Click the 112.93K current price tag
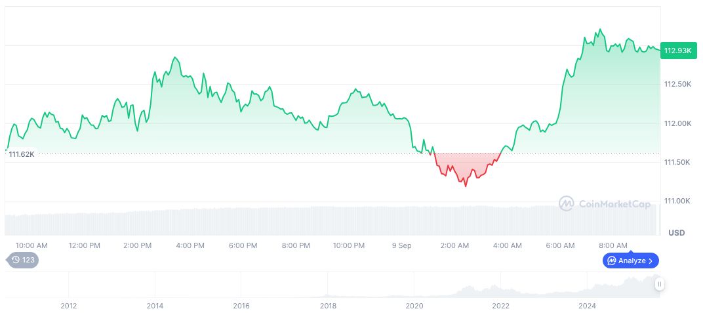703x313 pixels. 677,51
